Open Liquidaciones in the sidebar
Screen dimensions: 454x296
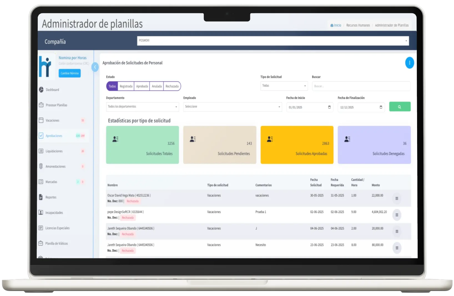coord(54,151)
